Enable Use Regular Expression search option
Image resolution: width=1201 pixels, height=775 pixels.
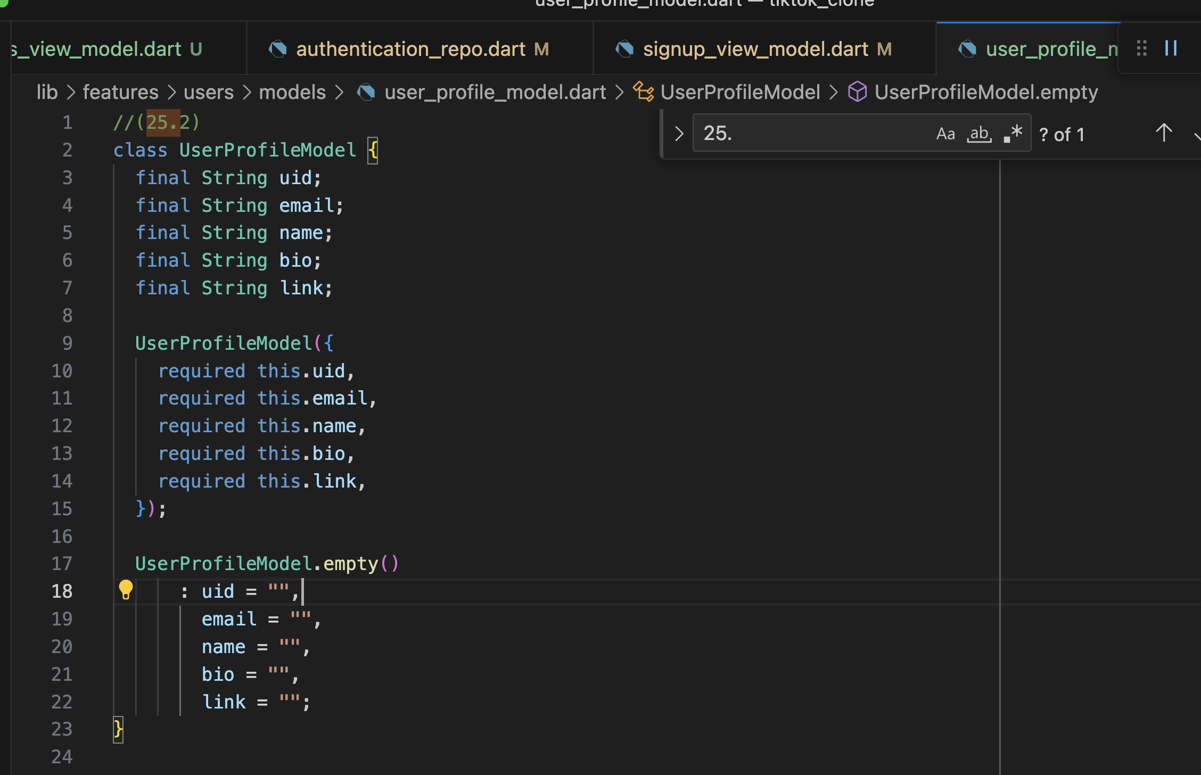(1013, 134)
